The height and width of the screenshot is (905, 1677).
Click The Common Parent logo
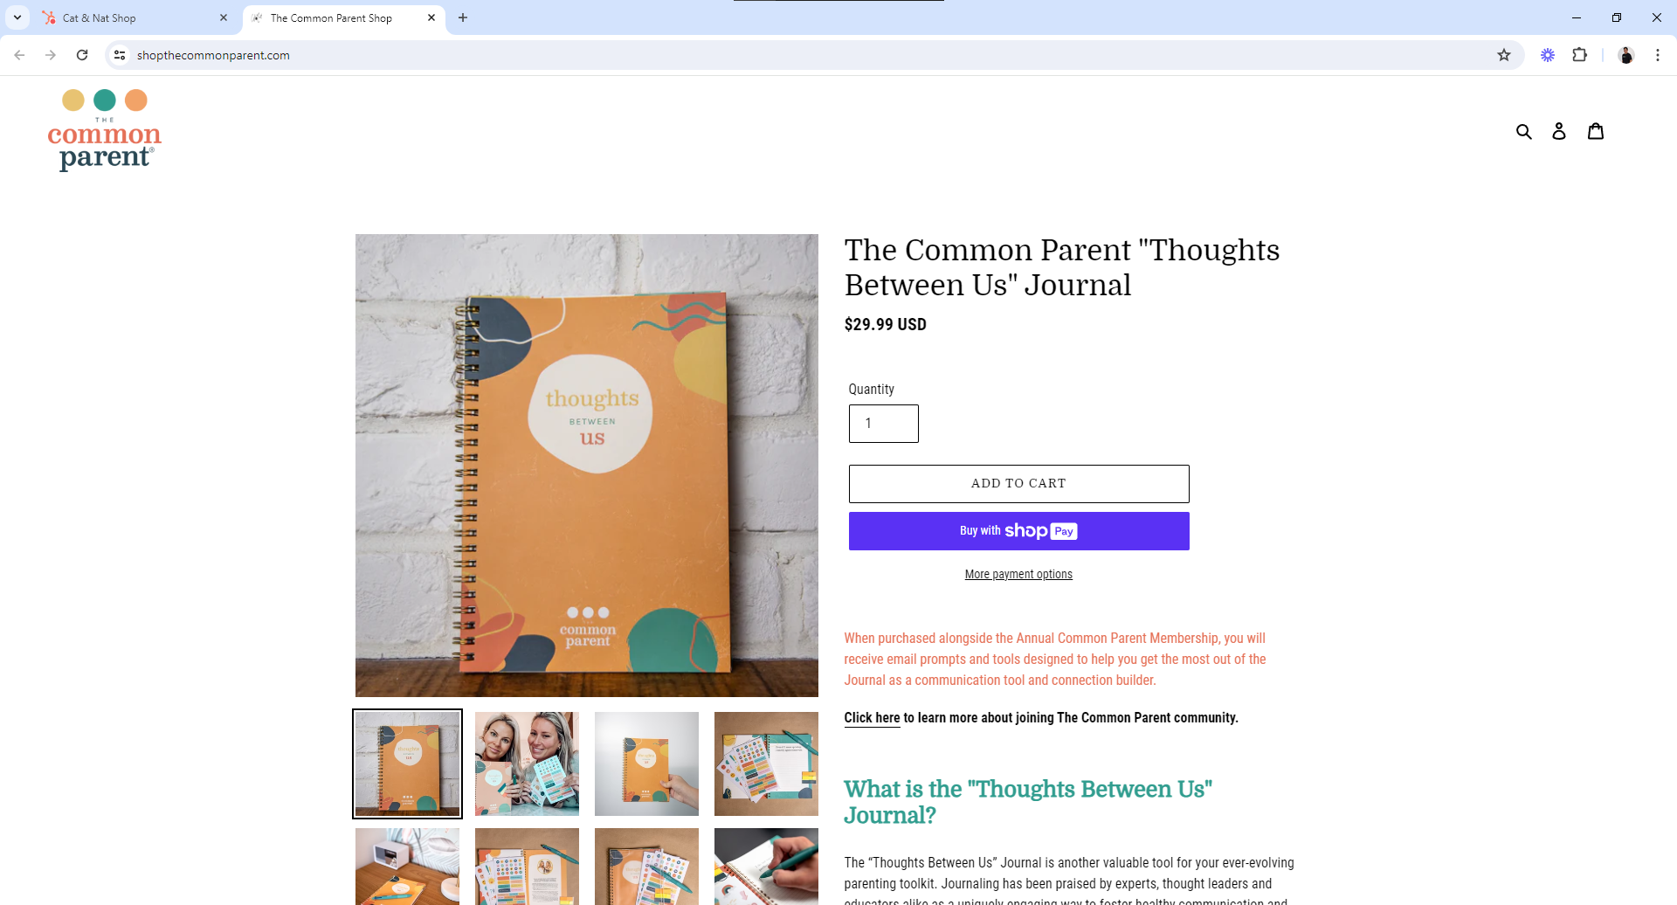(105, 130)
